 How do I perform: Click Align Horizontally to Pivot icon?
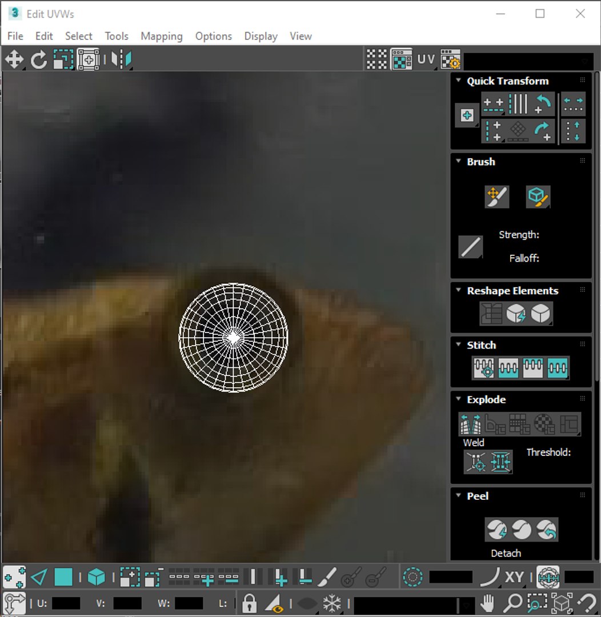493,105
